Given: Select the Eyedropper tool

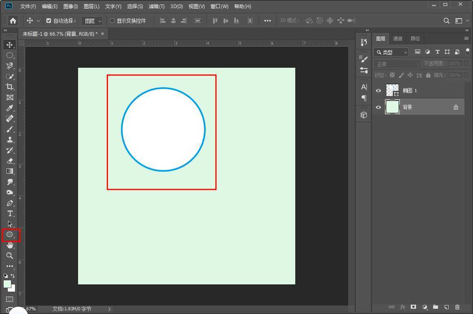Looking at the screenshot, I should coord(10,108).
